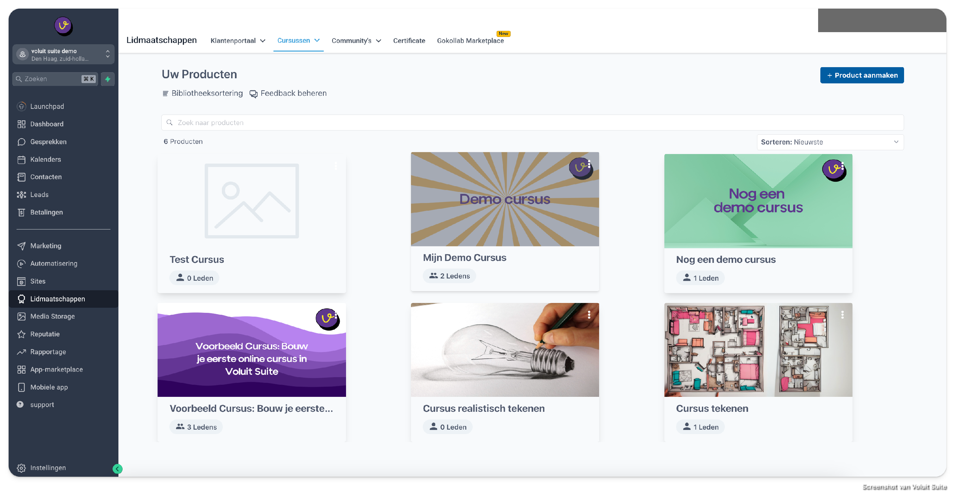
Task: Click the 3 Ledens badge
Action: [x=196, y=427]
